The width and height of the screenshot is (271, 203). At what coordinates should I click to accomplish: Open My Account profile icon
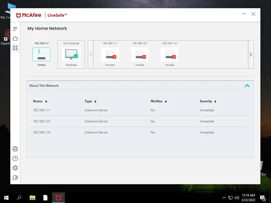(15, 149)
